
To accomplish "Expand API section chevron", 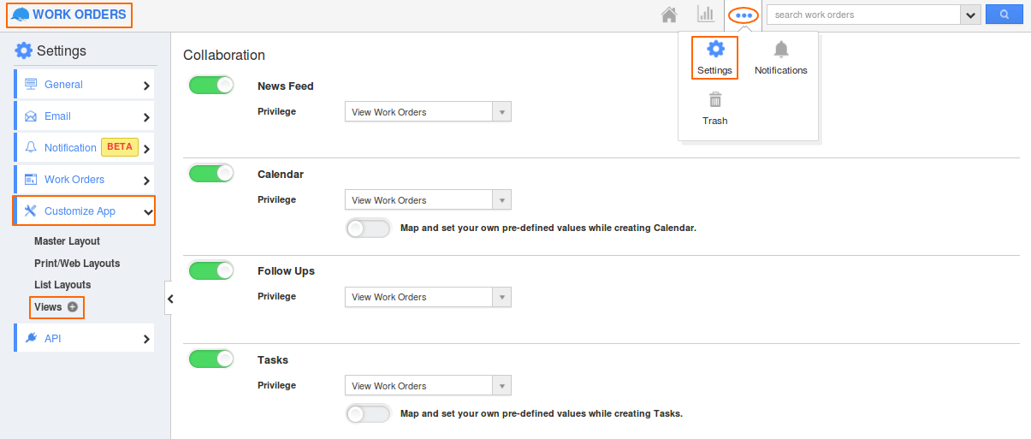I will (146, 339).
